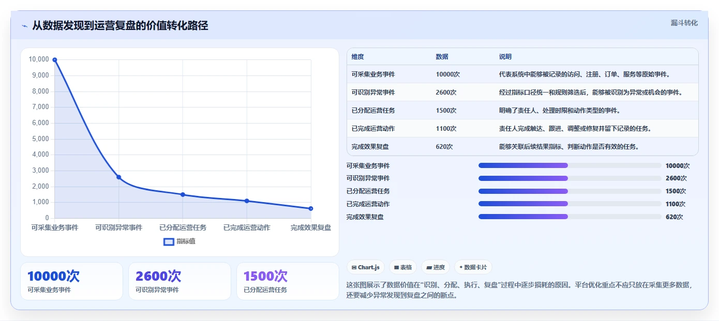Click the 620次 label beside the progress bar
This screenshot has height=321, width=719.
675,217
